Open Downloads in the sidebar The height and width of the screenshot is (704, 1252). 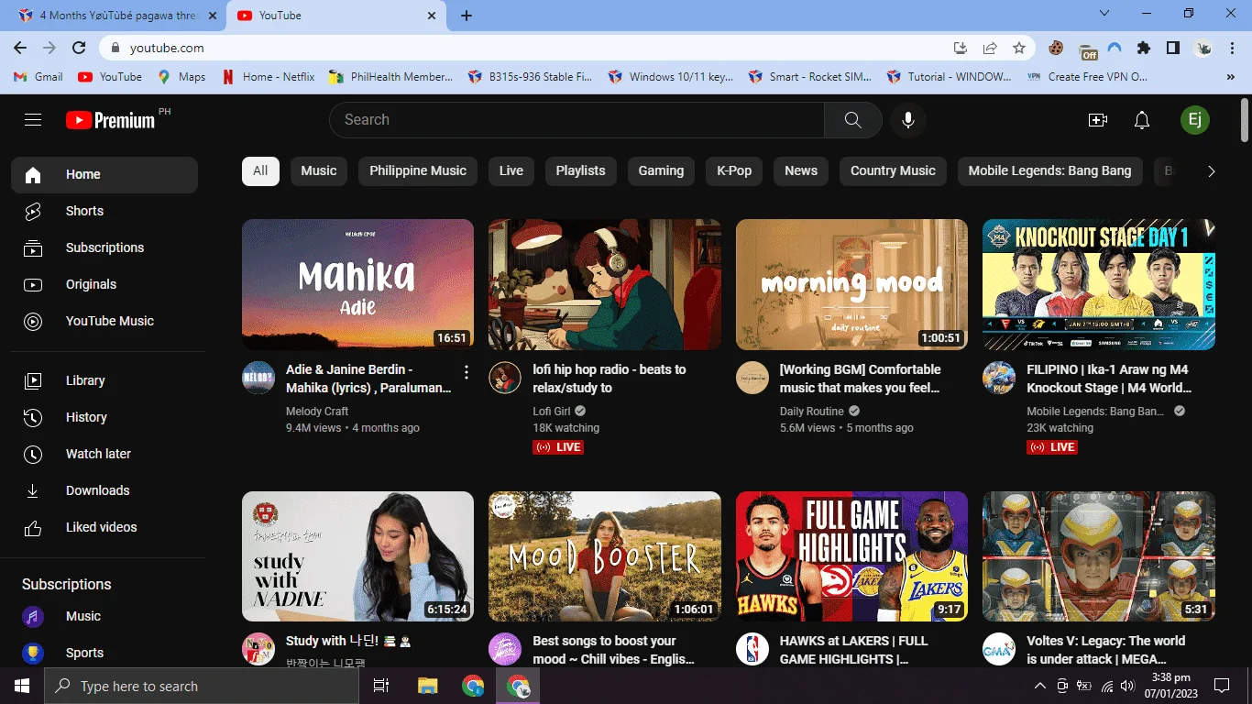(104, 490)
